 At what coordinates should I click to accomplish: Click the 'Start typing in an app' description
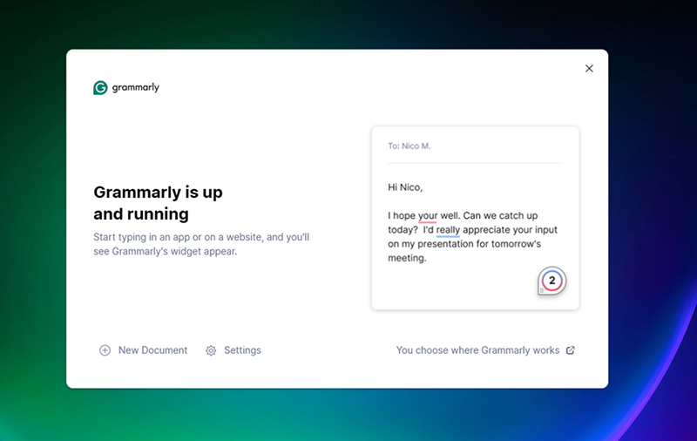coord(201,244)
